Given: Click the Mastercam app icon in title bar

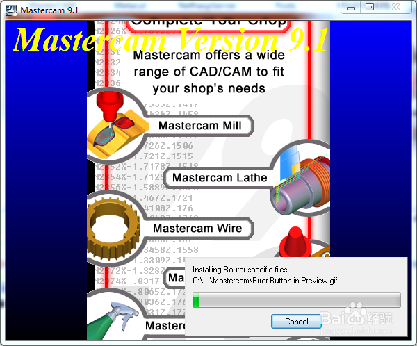Looking at the screenshot, I should pyautogui.click(x=11, y=10).
